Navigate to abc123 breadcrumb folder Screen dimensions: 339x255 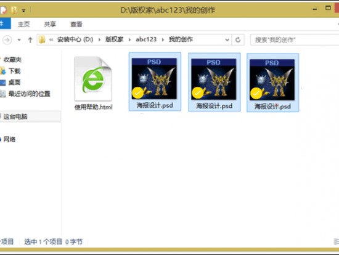click(x=146, y=39)
